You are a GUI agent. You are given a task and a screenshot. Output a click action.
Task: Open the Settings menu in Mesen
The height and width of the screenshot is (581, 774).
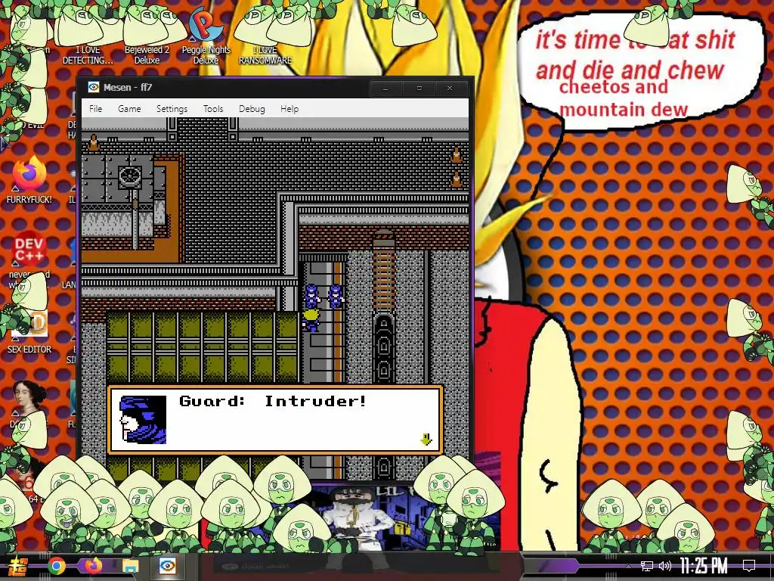172,109
